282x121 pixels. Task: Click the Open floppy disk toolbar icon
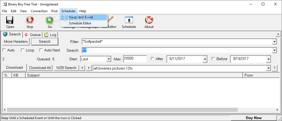tap(10, 20)
